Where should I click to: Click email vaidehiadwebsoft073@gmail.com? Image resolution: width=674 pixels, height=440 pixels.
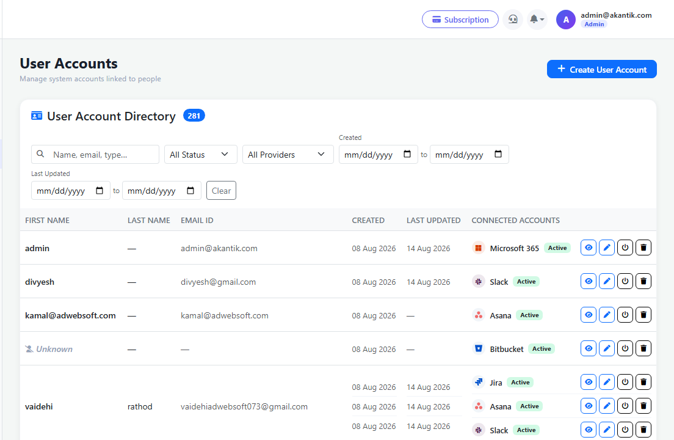[244, 406]
